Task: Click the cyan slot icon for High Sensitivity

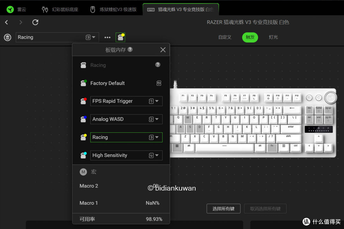Action: click(x=83, y=155)
